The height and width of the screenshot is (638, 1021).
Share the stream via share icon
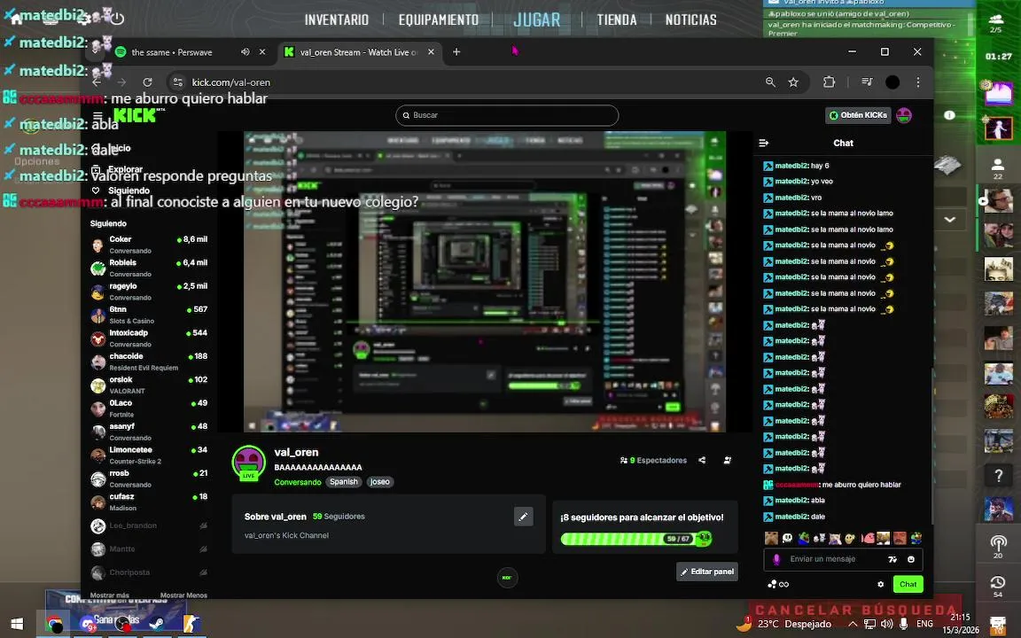pyautogui.click(x=702, y=460)
